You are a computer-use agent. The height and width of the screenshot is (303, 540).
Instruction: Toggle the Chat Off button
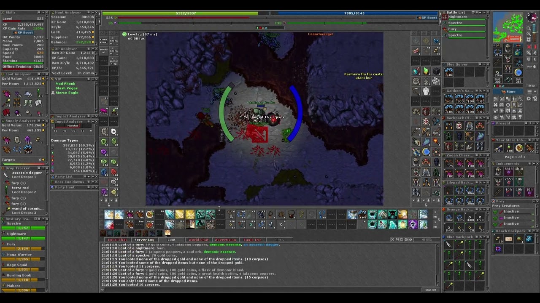431,290
